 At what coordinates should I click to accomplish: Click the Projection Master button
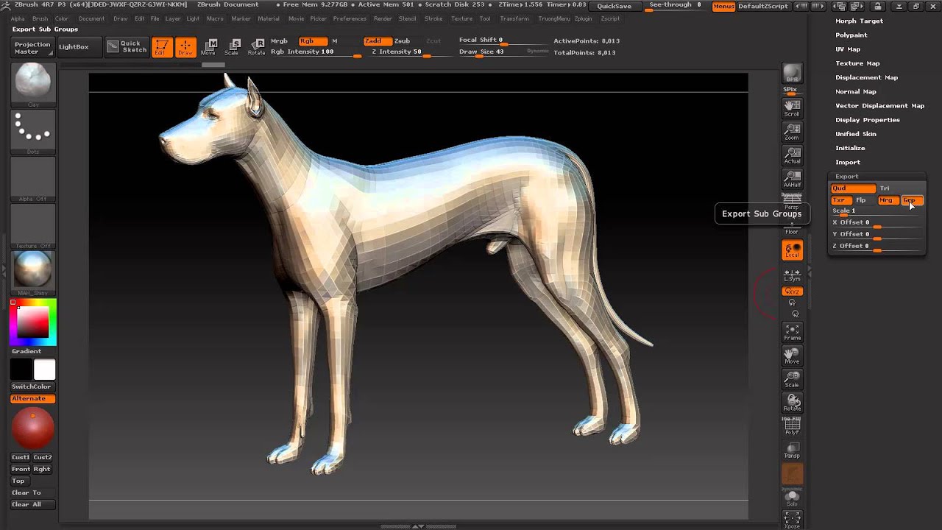click(x=32, y=48)
